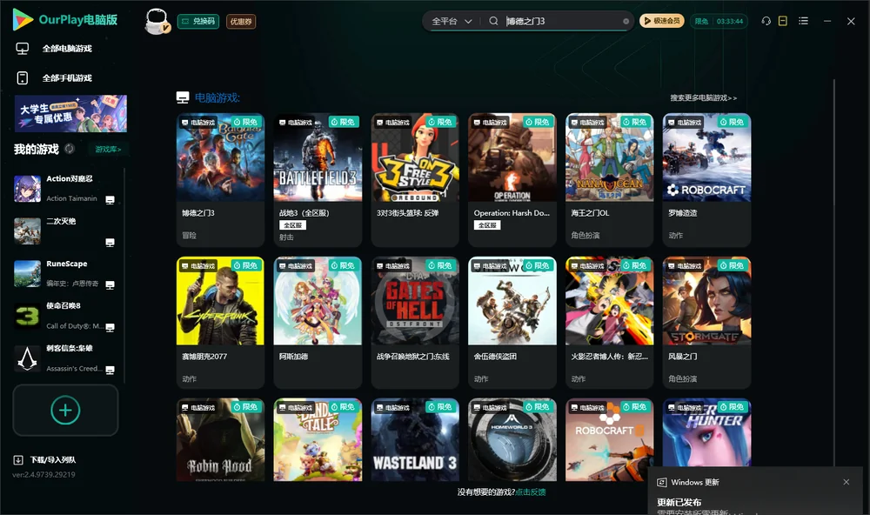Click the phone icon beside 全部手机游戏
The height and width of the screenshot is (515, 870).
tap(23, 77)
